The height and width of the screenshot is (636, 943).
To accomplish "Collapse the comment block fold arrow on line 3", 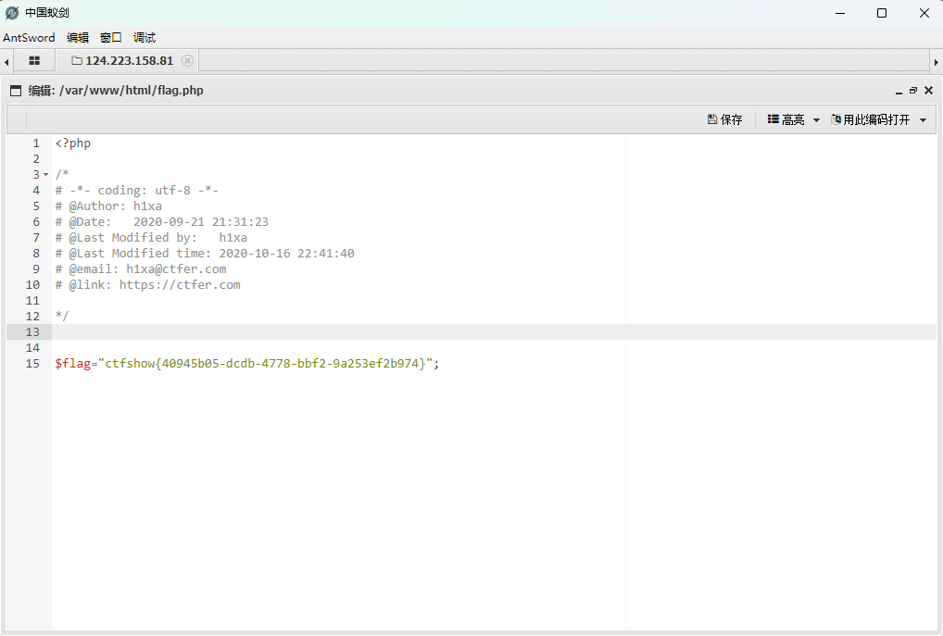I will coord(46,175).
